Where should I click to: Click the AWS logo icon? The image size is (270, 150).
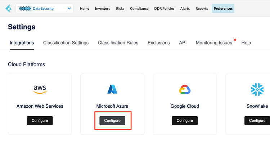tap(40, 89)
